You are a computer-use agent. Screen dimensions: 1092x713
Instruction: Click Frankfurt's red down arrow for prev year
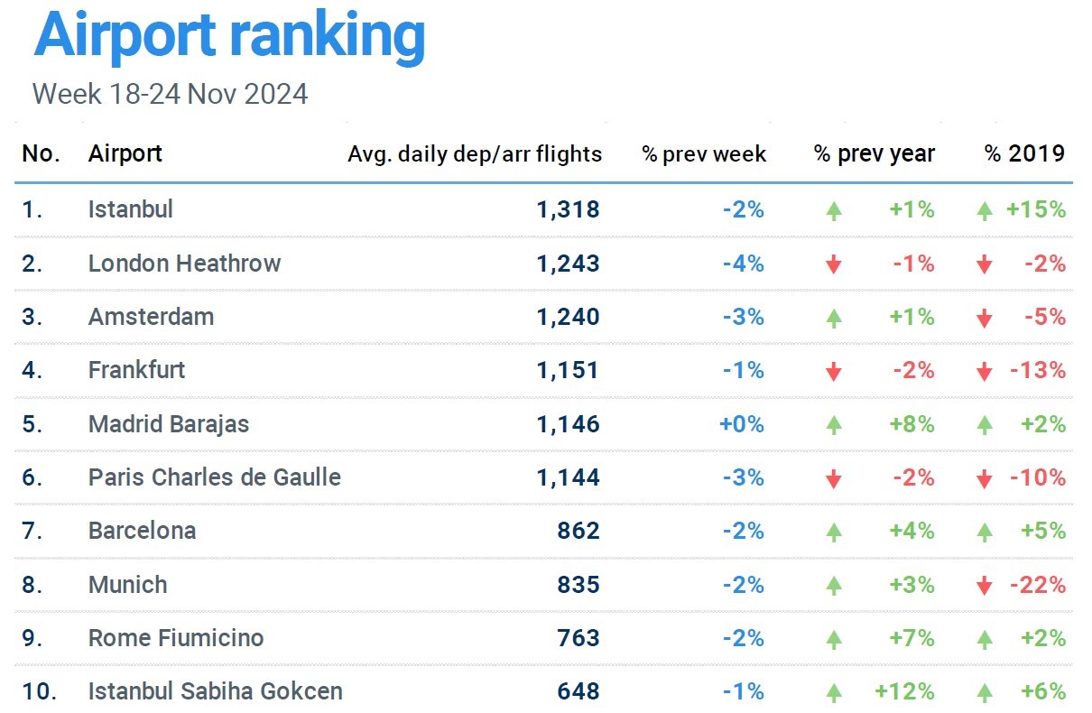point(834,372)
